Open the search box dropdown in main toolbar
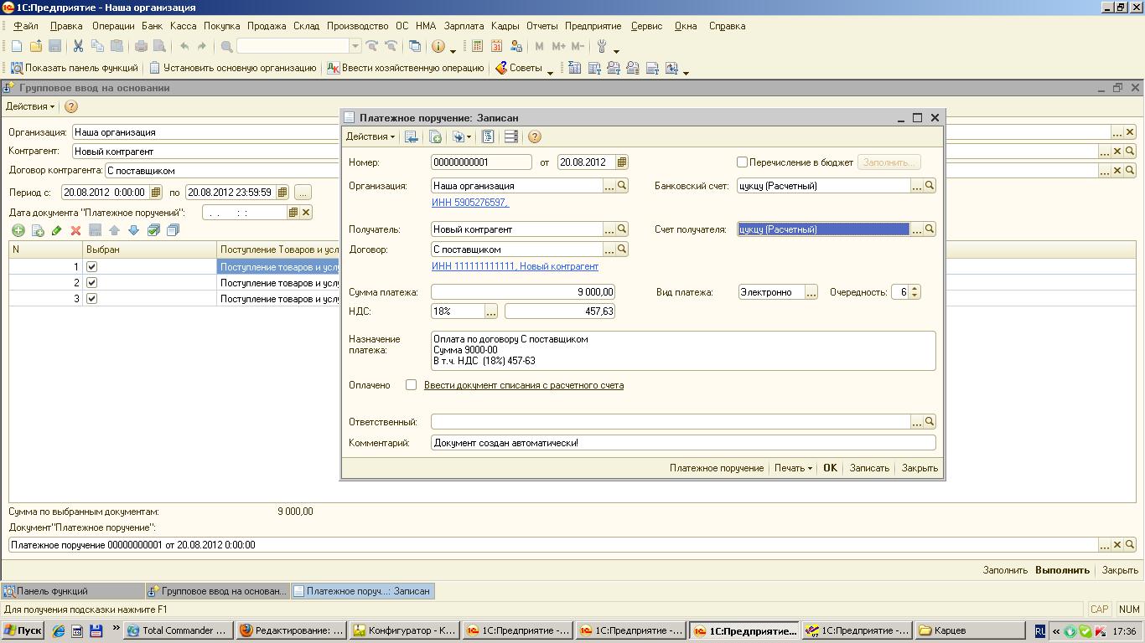The width and height of the screenshot is (1145, 643). (355, 46)
